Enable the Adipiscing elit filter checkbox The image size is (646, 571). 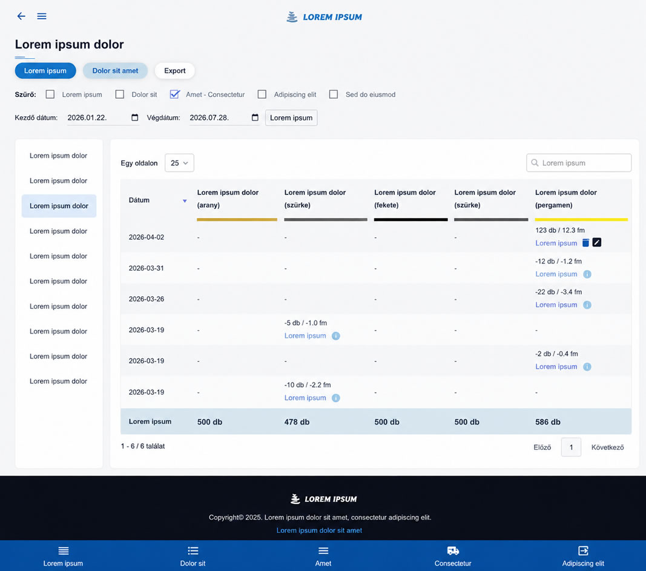(262, 94)
